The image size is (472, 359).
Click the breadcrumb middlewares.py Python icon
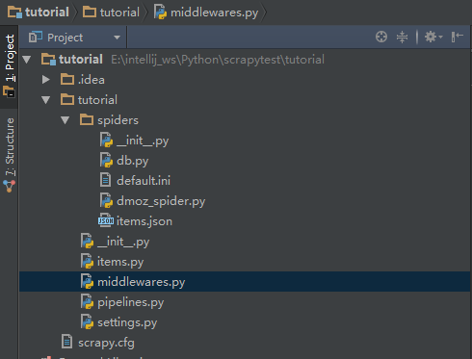pyautogui.click(x=160, y=13)
